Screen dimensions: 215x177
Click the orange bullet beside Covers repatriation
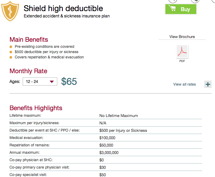coord(11,57)
